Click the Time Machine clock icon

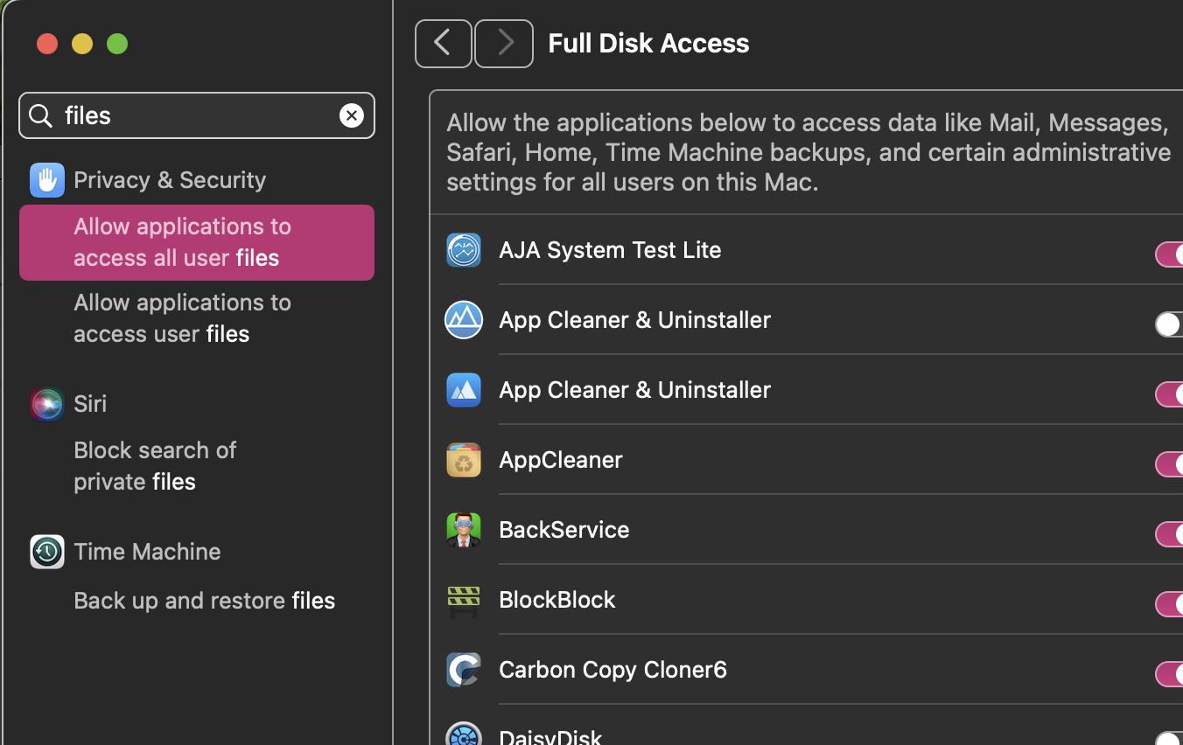47,552
